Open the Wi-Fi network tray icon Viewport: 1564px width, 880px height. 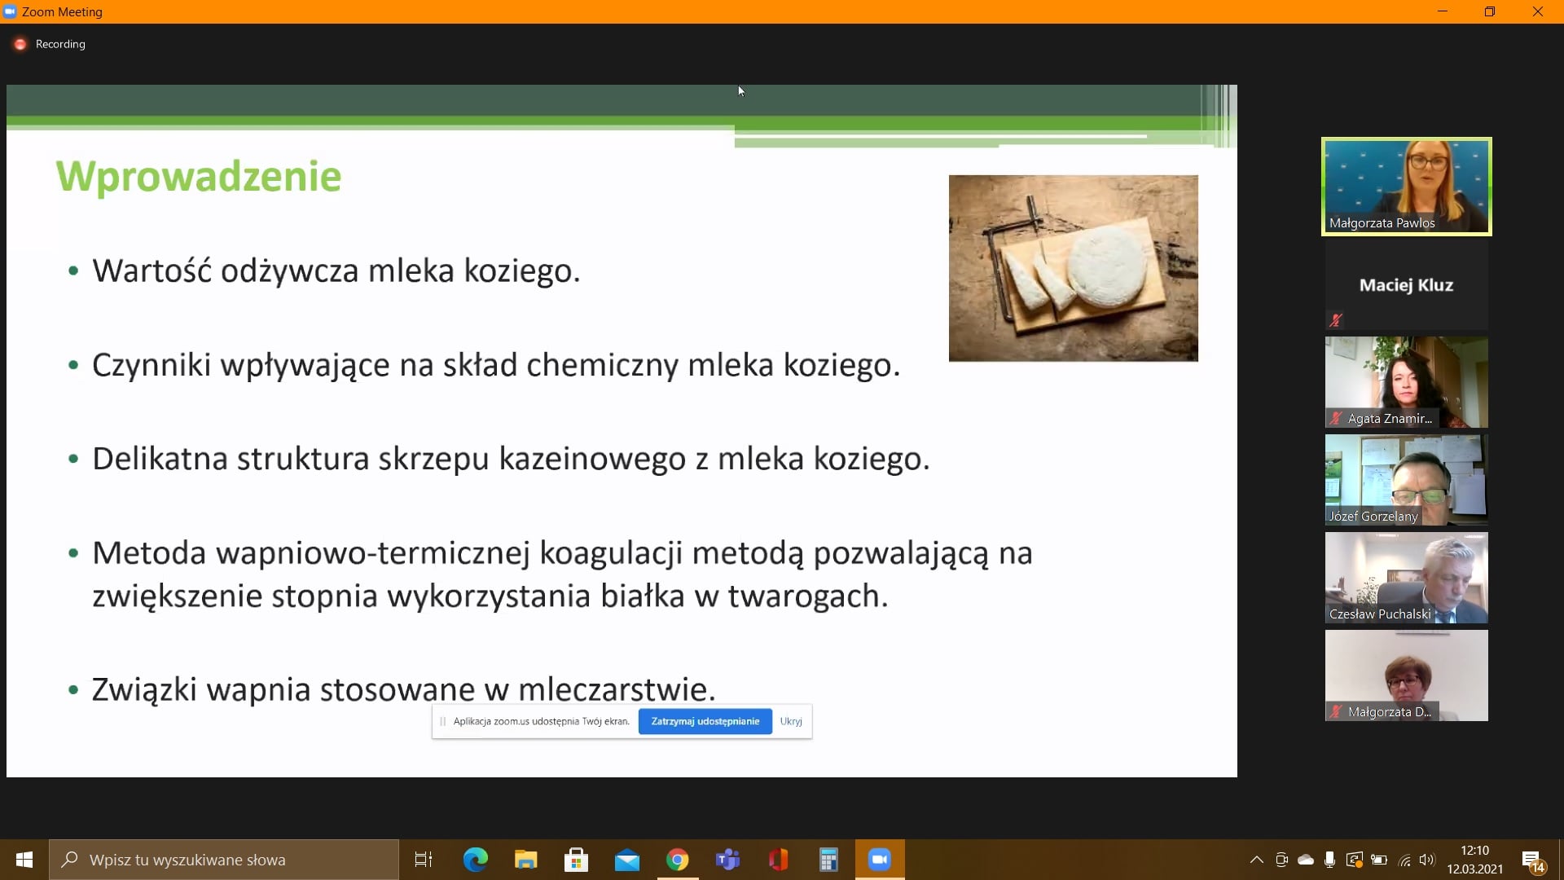pyautogui.click(x=1404, y=860)
